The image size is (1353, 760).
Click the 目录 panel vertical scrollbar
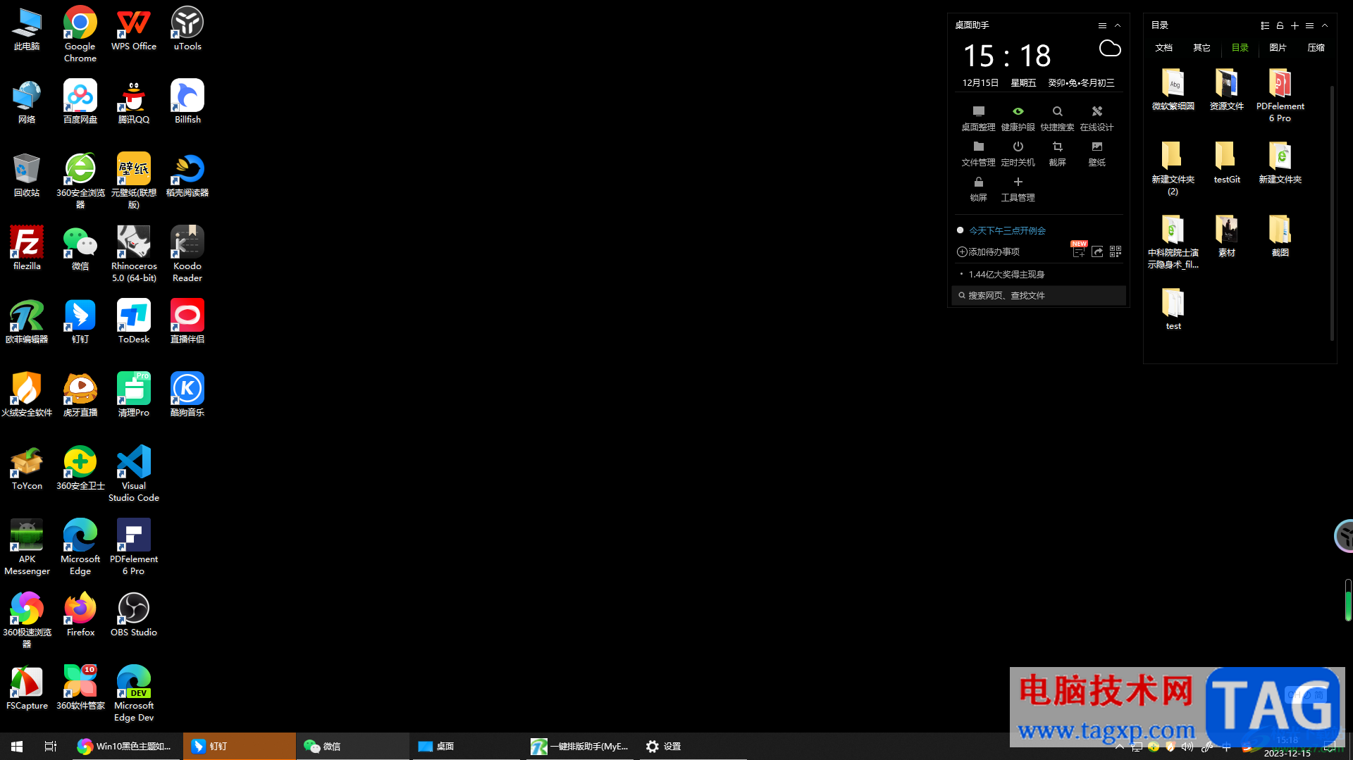tap(1332, 213)
